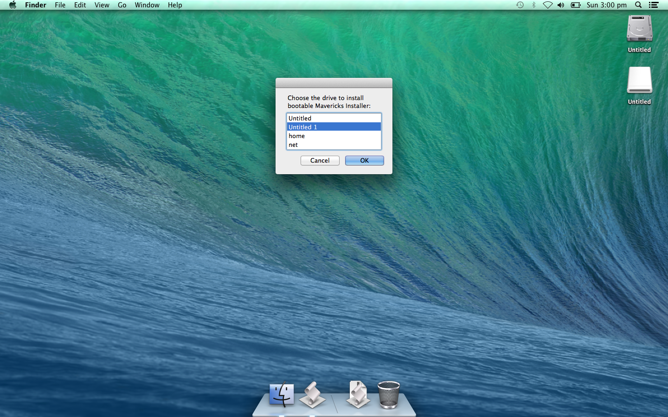Click the script document applet in Dock
The height and width of the screenshot is (417, 668).
pos(358,395)
